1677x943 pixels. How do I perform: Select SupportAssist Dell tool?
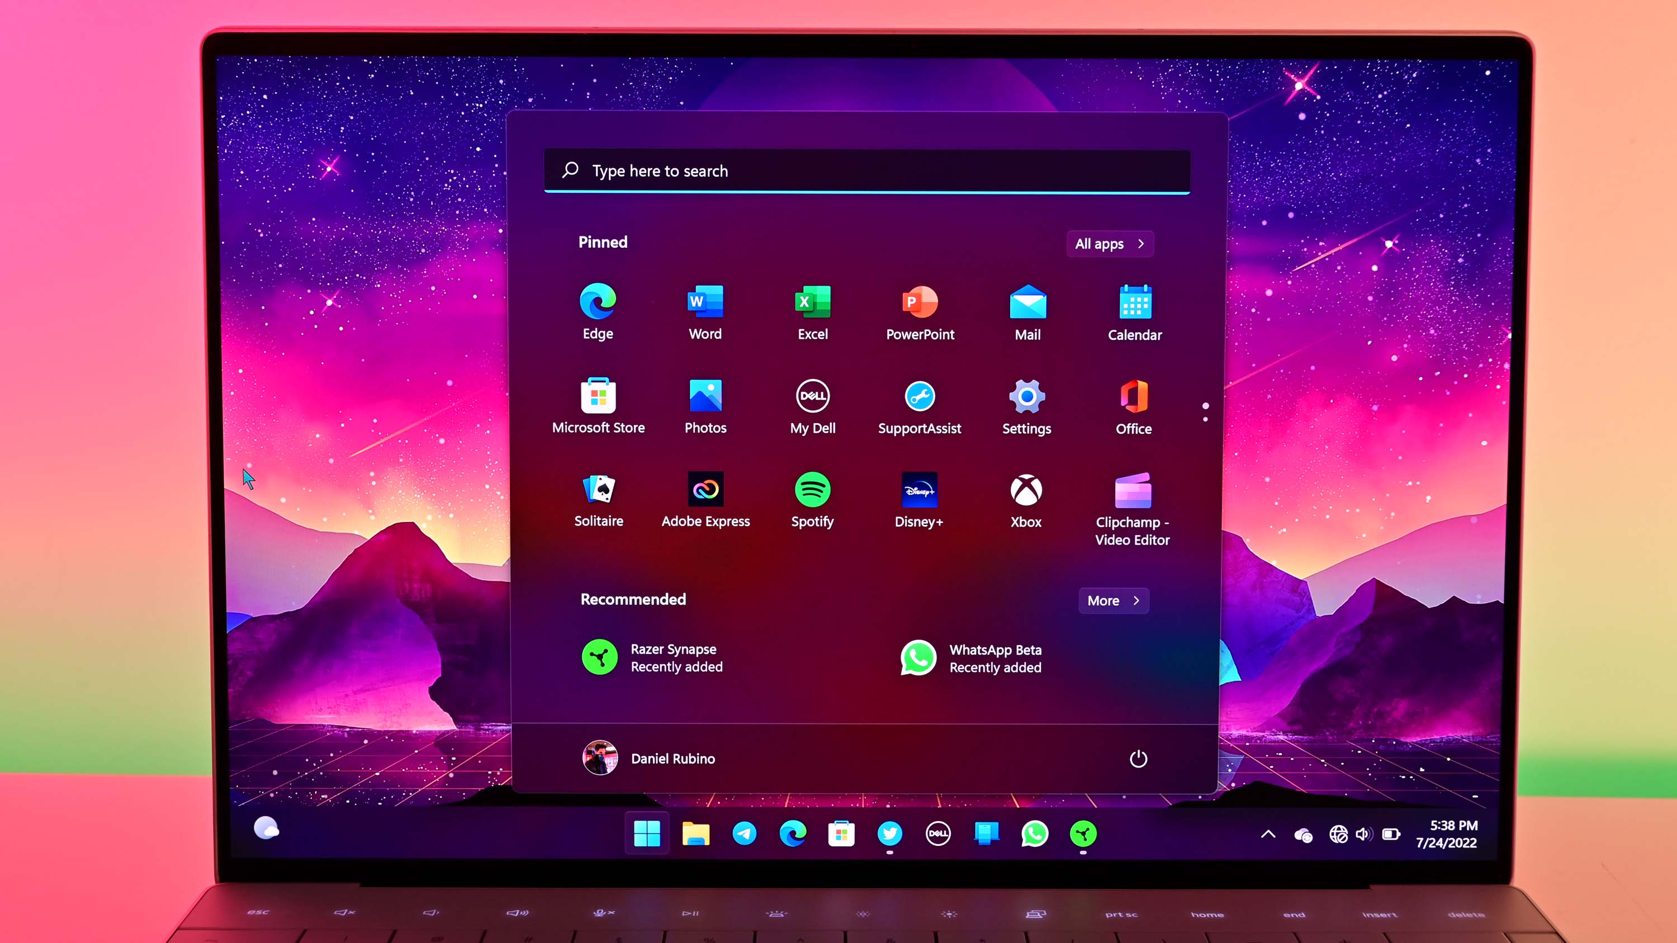(920, 406)
